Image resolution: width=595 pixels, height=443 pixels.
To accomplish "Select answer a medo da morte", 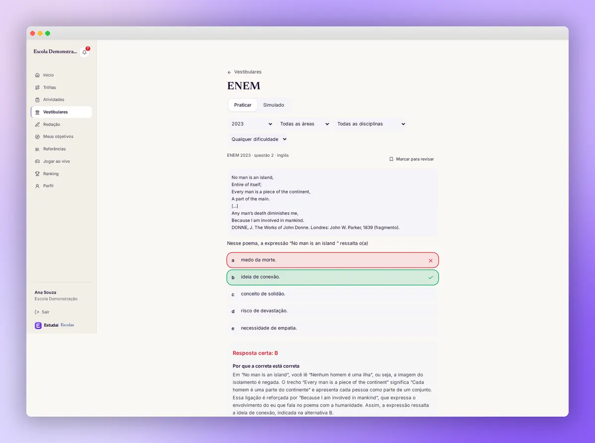I will pos(333,260).
